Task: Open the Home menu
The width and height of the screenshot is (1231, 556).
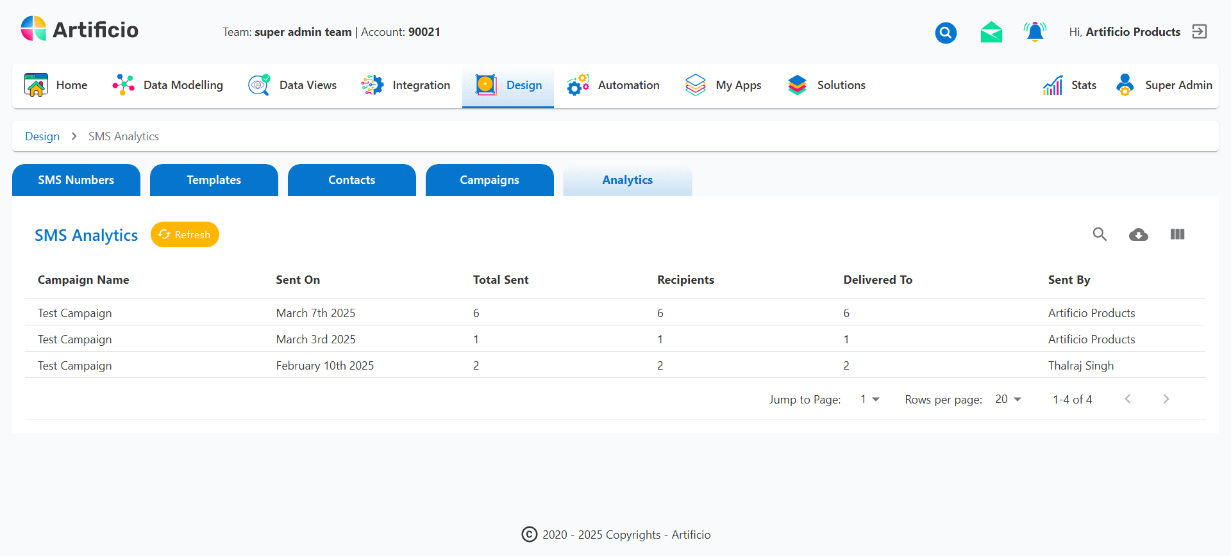Action: coord(56,85)
